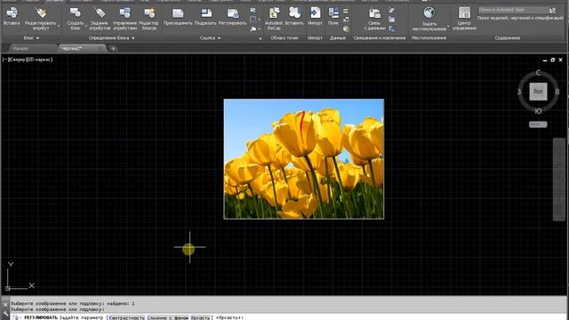Open command line customize wrench icon

5,313
